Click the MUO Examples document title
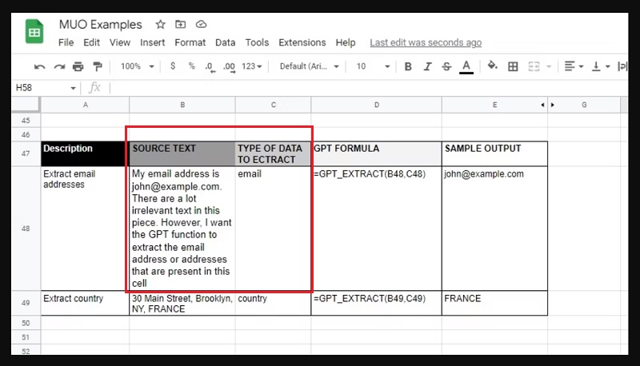Image resolution: width=640 pixels, height=366 pixels. (x=101, y=25)
